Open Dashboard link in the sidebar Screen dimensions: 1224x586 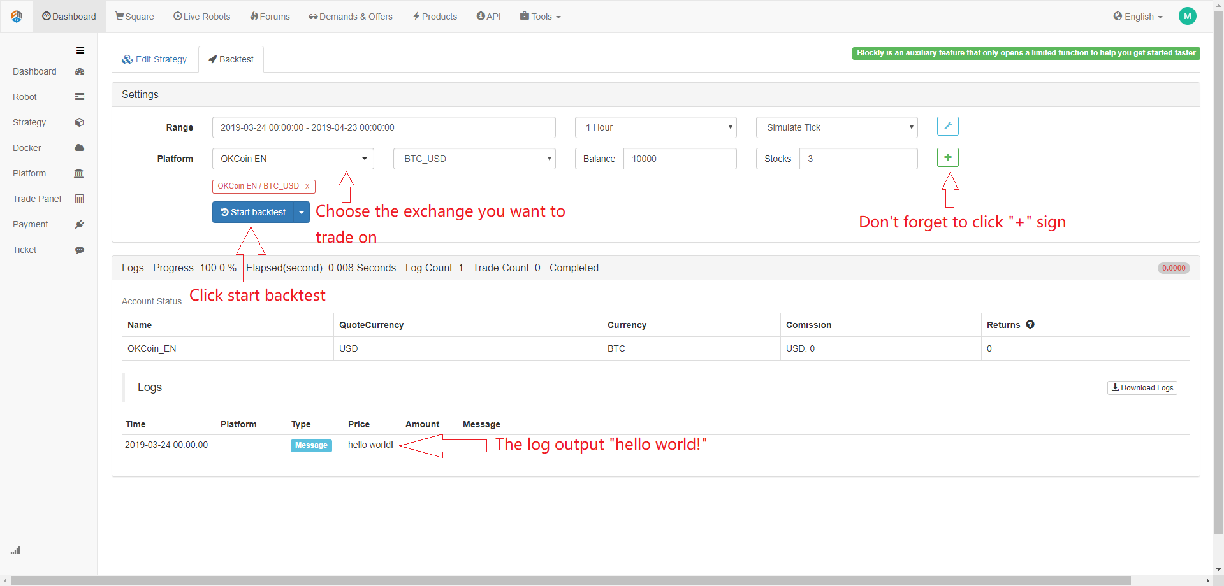click(34, 71)
